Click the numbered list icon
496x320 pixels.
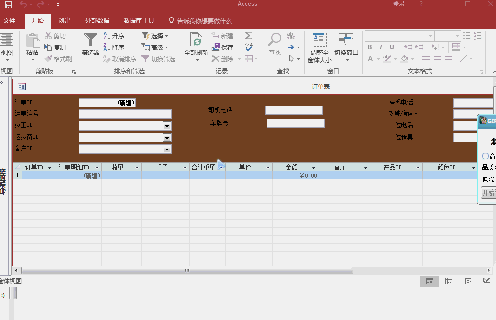coord(478,35)
